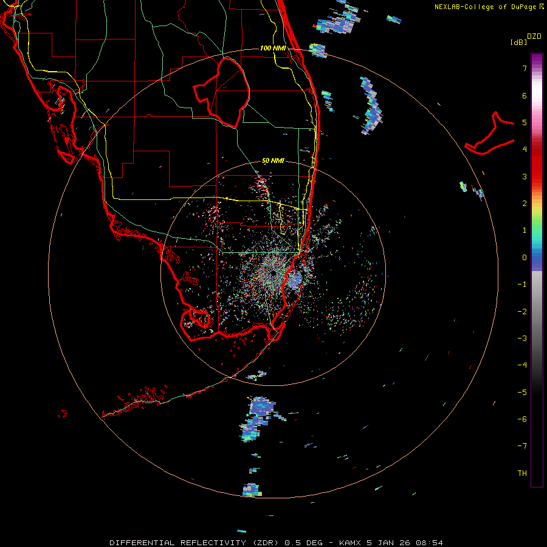Click the "(ZDR)" abbreviation in the caption
547x547 pixels.
pyautogui.click(x=264, y=543)
